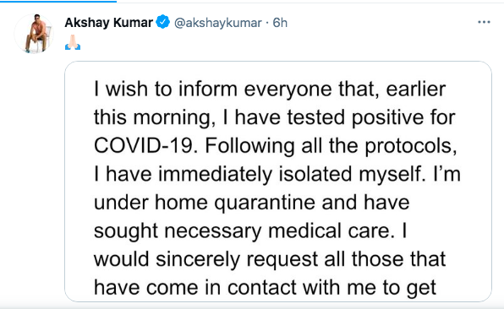Click the blue loading progress bar
This screenshot has height=309, width=504.
tap(58, 1)
